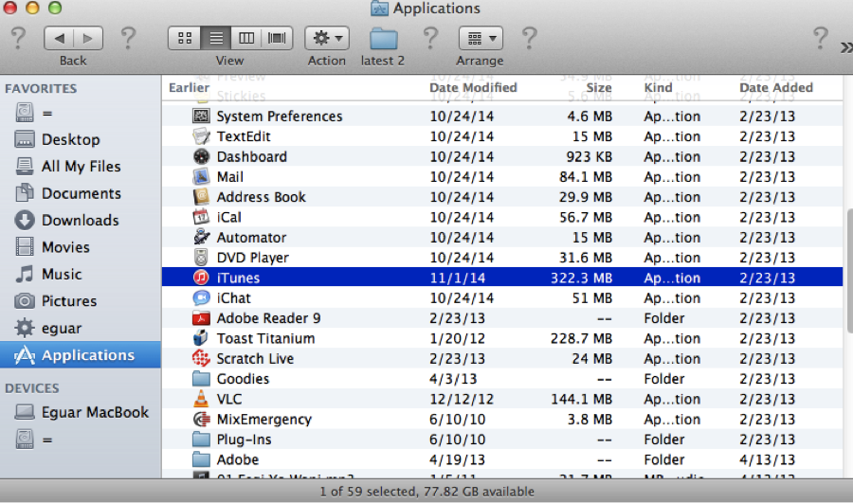The image size is (853, 503).
Task: Select the unnamed disk under Favorites
Action: [x=81, y=113]
